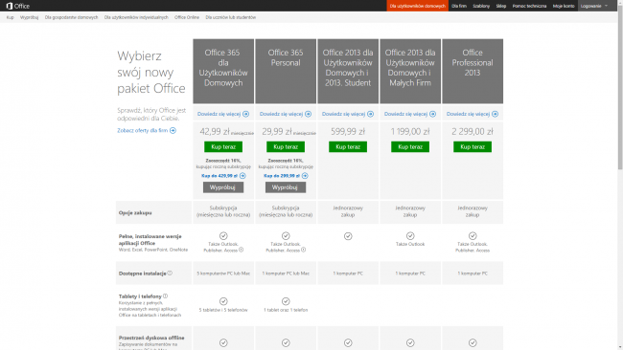Open Dla gospodarstw domowych submenu link
The image size is (623, 350).
71,17
